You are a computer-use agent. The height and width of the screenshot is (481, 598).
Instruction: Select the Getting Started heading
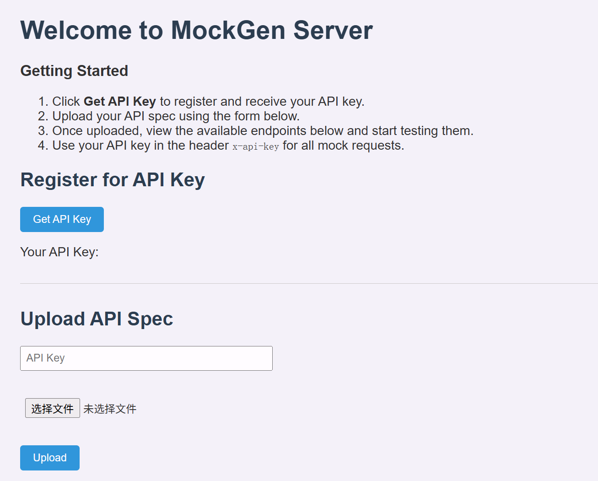74,71
